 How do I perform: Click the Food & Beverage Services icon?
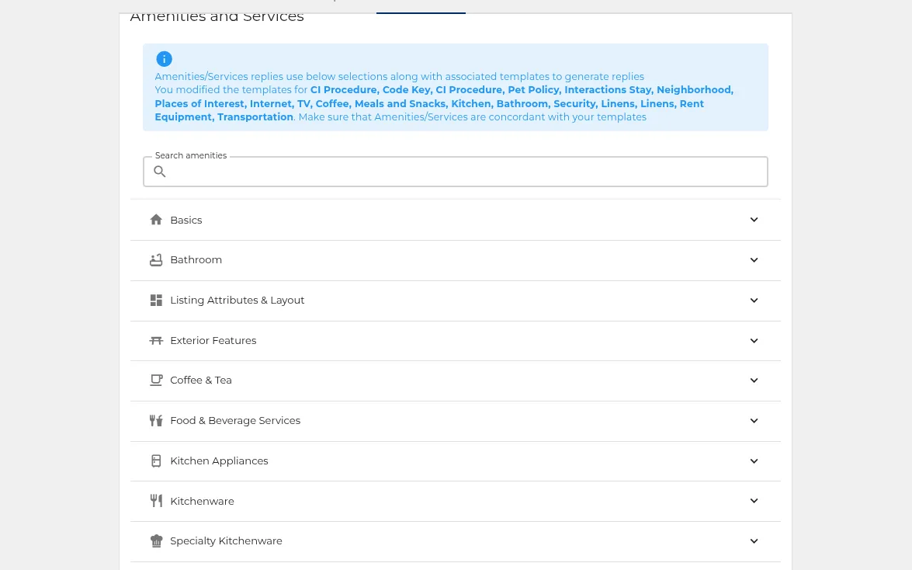(x=156, y=420)
